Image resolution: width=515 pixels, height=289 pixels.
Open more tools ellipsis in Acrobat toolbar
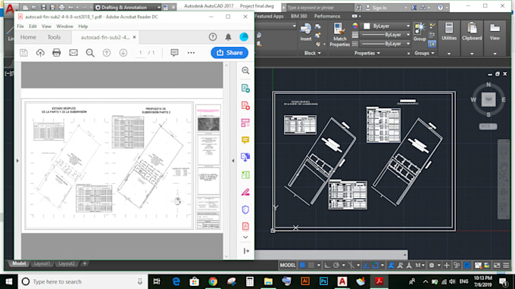tap(191, 53)
